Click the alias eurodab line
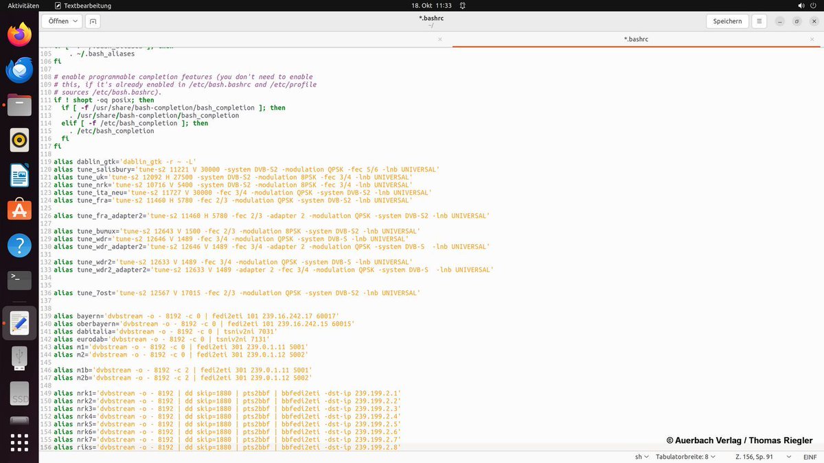The height and width of the screenshot is (463, 824). tap(161, 339)
